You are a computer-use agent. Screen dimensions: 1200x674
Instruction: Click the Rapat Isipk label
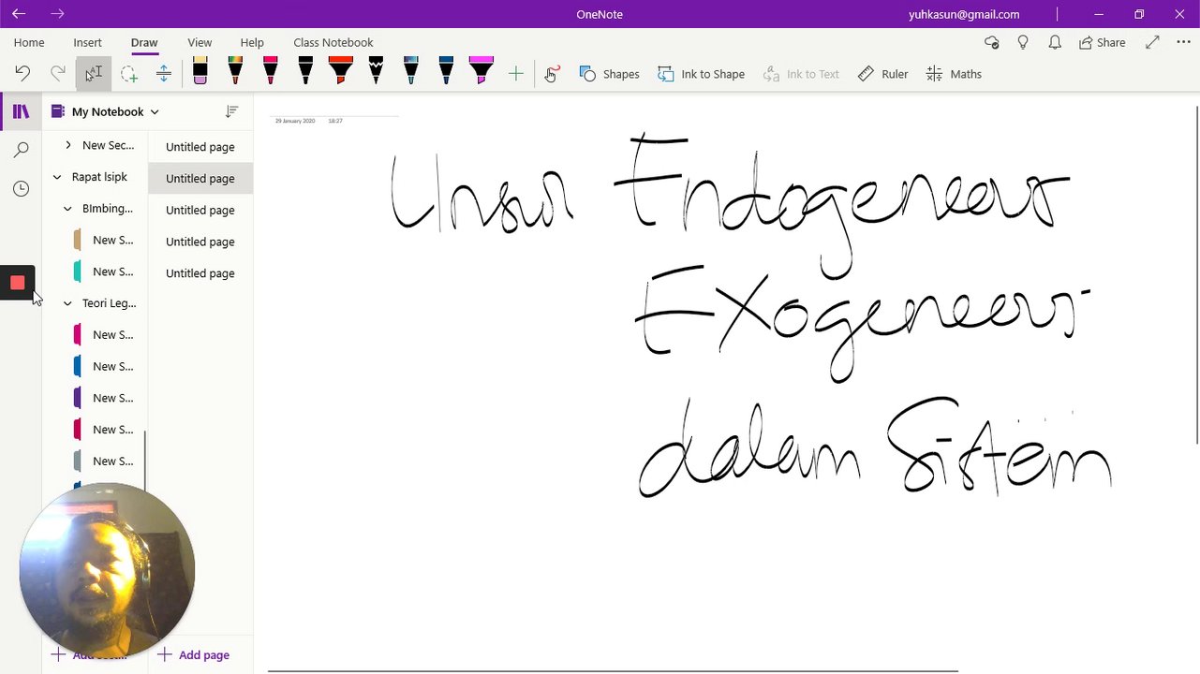pos(99,177)
